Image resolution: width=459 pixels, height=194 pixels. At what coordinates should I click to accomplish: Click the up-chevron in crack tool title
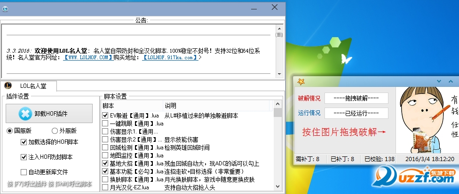point(451,81)
